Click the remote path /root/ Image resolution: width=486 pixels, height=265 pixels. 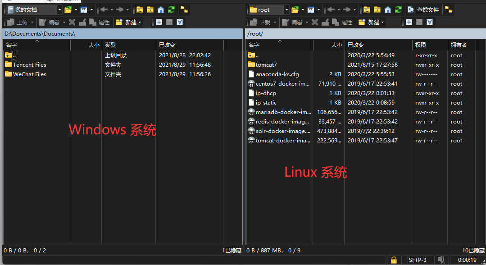tap(255, 34)
